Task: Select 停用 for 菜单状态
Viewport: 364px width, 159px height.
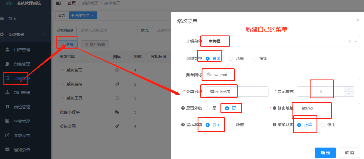Action: [x=328, y=125]
